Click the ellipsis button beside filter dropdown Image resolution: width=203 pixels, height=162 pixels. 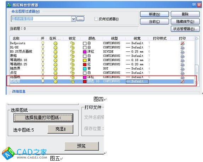[80, 19]
